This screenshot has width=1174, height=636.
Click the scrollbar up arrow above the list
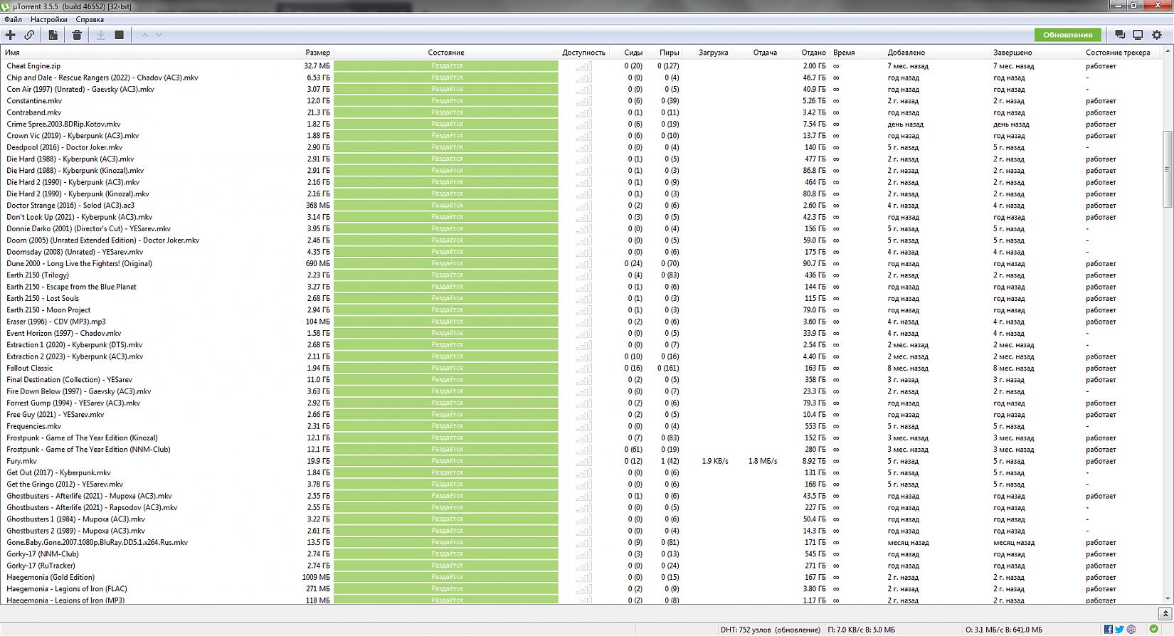tap(1167, 53)
